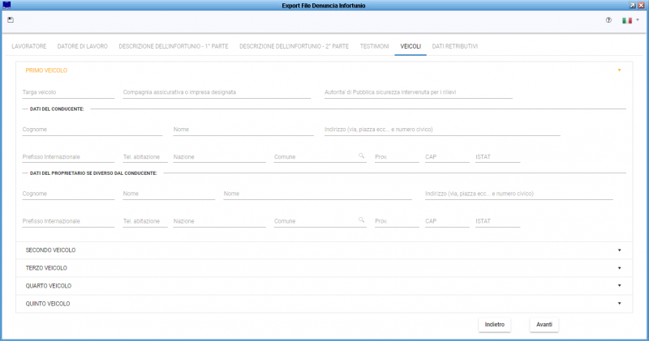Open the language dropdown arrow next to the flag
This screenshot has height=341, width=649.
638,20
